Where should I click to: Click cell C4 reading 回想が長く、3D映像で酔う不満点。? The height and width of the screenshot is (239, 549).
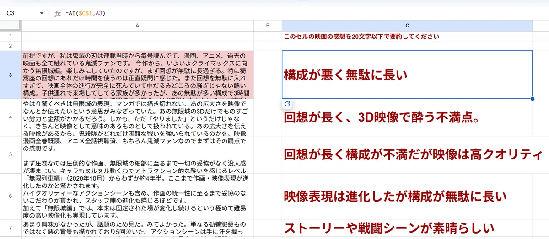pyautogui.click(x=407, y=117)
